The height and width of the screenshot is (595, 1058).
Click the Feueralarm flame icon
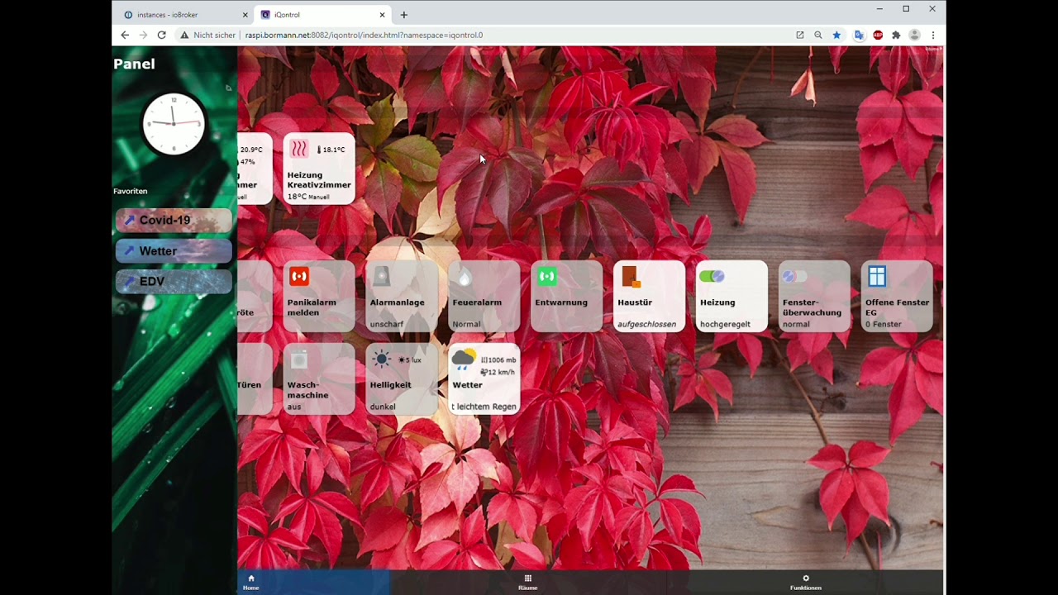[x=465, y=276]
